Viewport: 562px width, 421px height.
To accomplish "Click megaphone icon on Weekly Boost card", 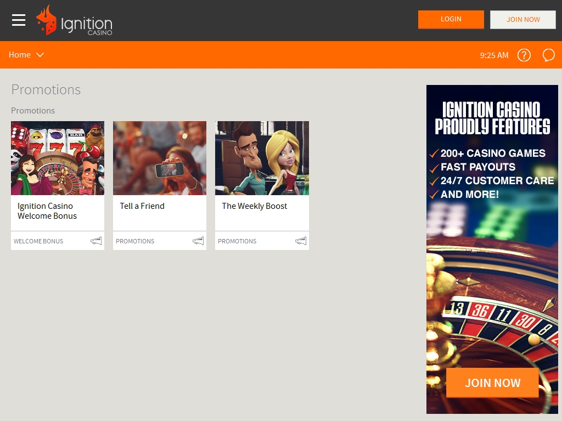I will pyautogui.click(x=300, y=241).
